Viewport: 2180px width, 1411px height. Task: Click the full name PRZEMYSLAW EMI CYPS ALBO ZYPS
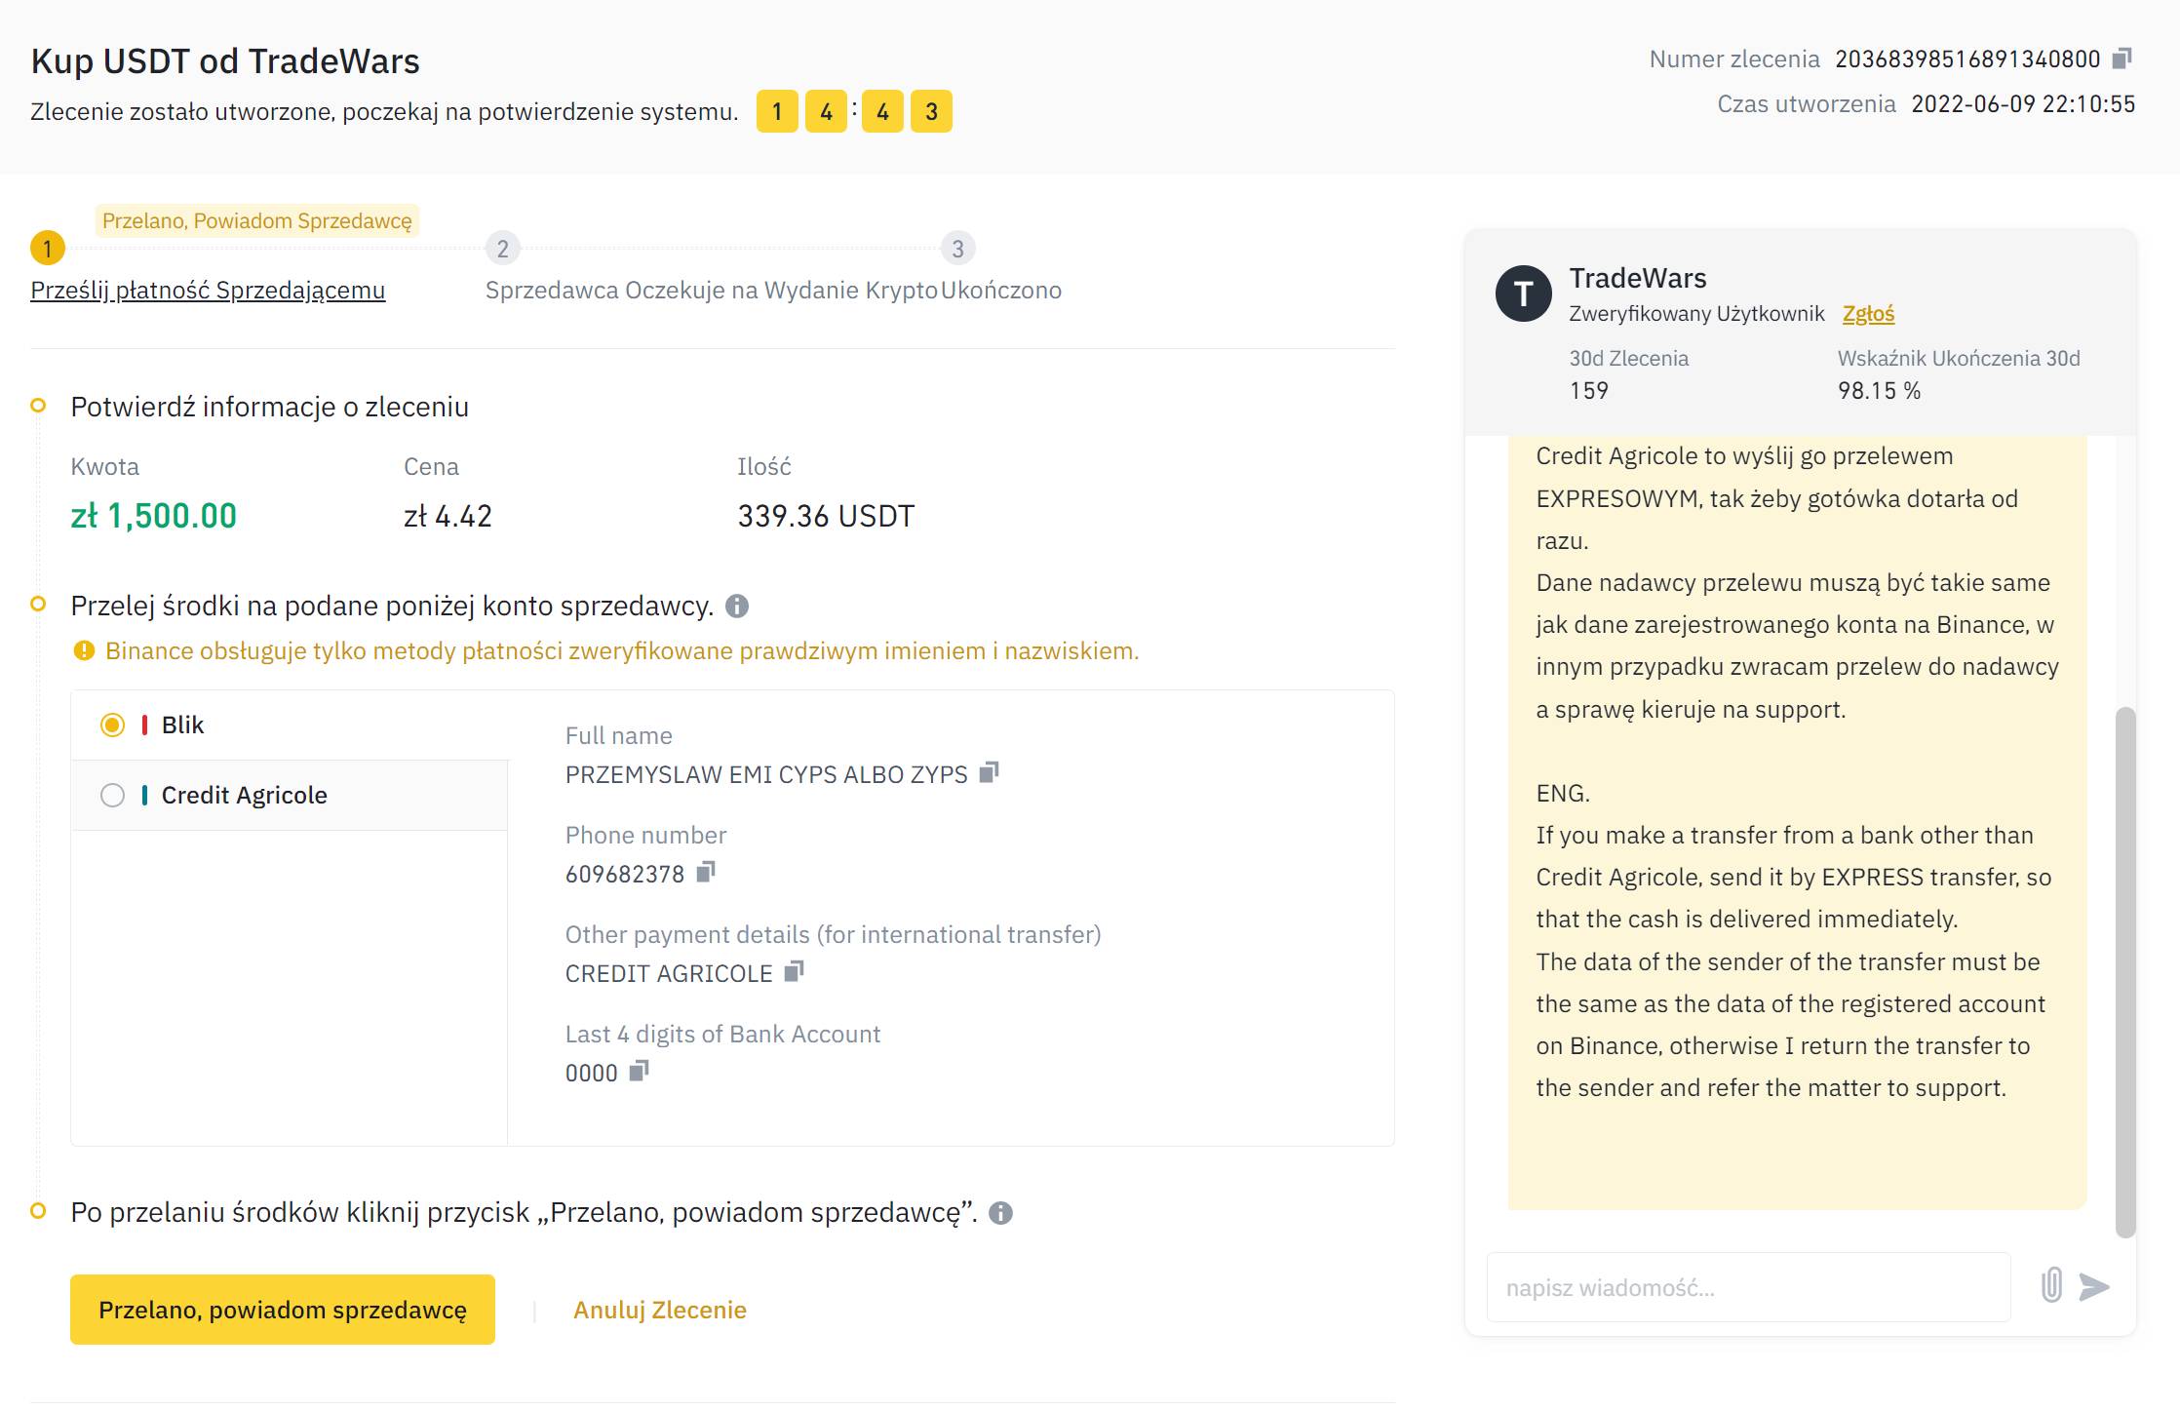[x=766, y=775]
